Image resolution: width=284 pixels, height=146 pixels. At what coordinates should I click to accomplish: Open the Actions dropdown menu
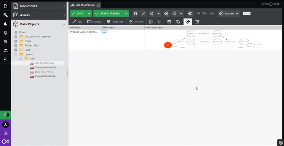pyautogui.click(x=229, y=14)
